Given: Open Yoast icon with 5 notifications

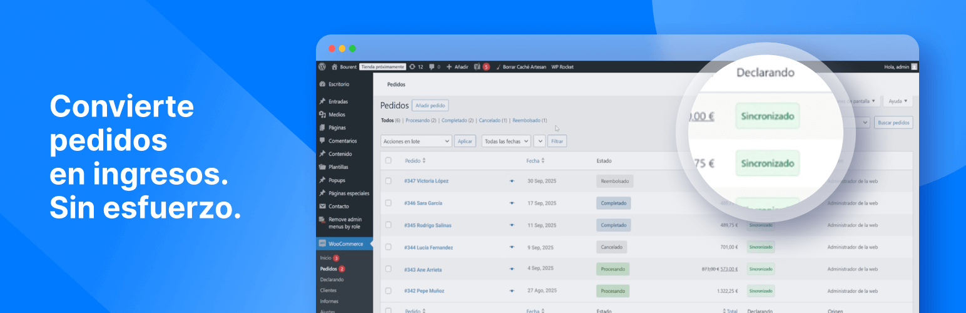Looking at the screenshot, I should pos(477,66).
